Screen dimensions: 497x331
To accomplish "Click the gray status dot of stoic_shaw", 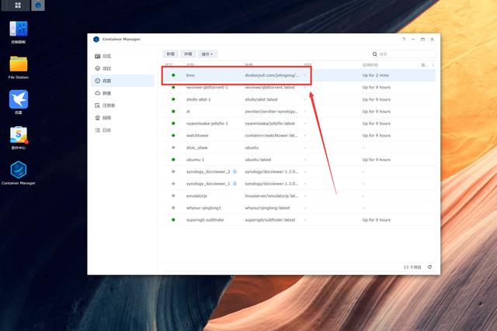I will [x=173, y=147].
